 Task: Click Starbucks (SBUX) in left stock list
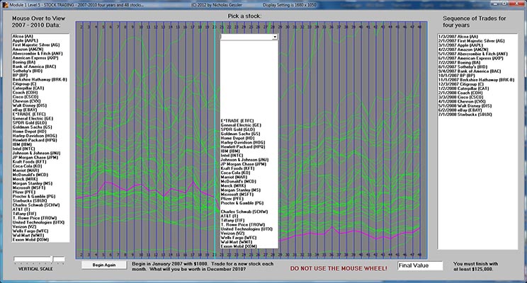point(30,201)
